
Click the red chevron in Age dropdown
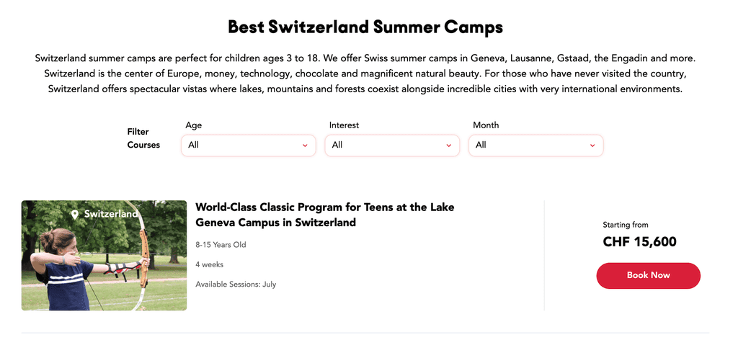[x=305, y=146]
